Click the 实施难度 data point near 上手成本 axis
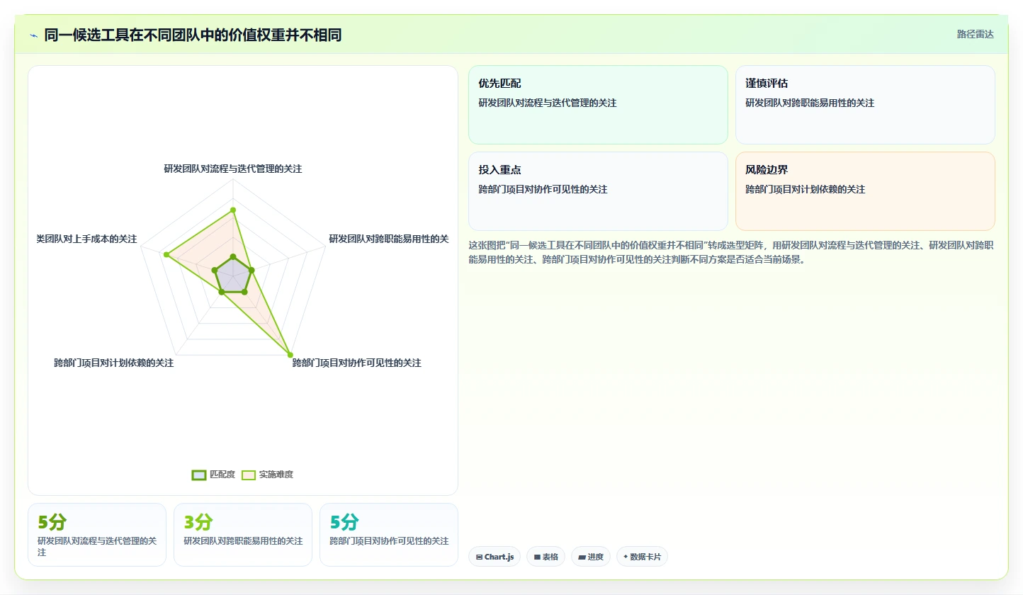The height and width of the screenshot is (595, 1023). point(166,254)
